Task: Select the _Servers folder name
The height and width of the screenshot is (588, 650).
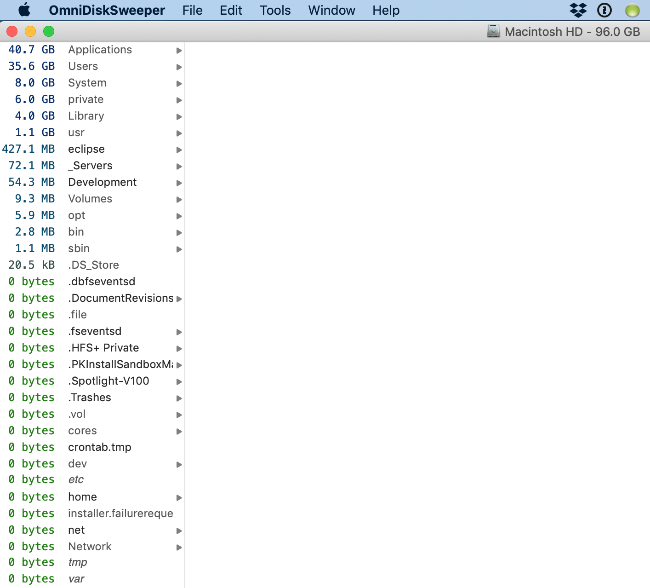Action: pyautogui.click(x=90, y=166)
